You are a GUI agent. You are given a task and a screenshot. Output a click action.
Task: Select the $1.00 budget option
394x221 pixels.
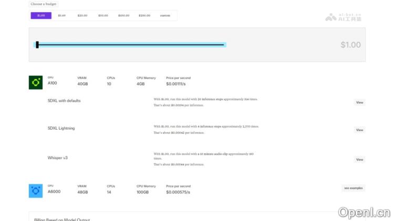(x=41, y=16)
